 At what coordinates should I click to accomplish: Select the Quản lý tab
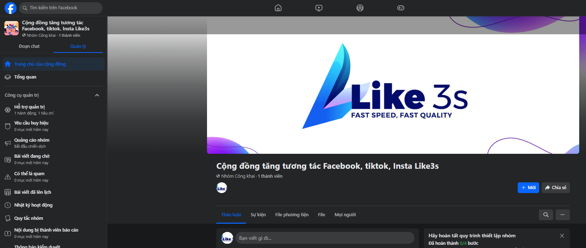(x=78, y=46)
